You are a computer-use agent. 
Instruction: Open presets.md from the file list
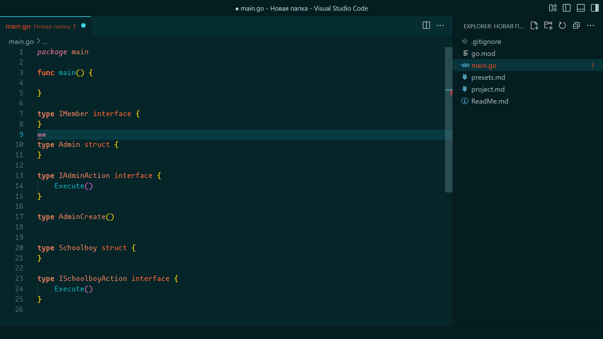point(488,77)
